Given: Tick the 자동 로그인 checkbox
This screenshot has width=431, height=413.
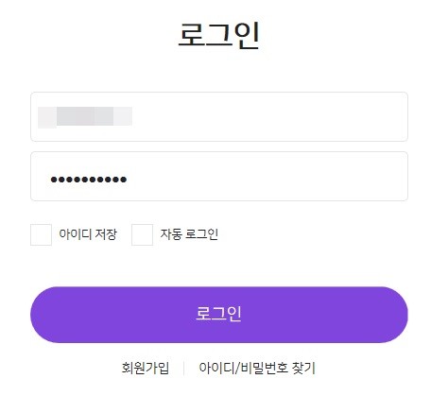Looking at the screenshot, I should pos(142,234).
